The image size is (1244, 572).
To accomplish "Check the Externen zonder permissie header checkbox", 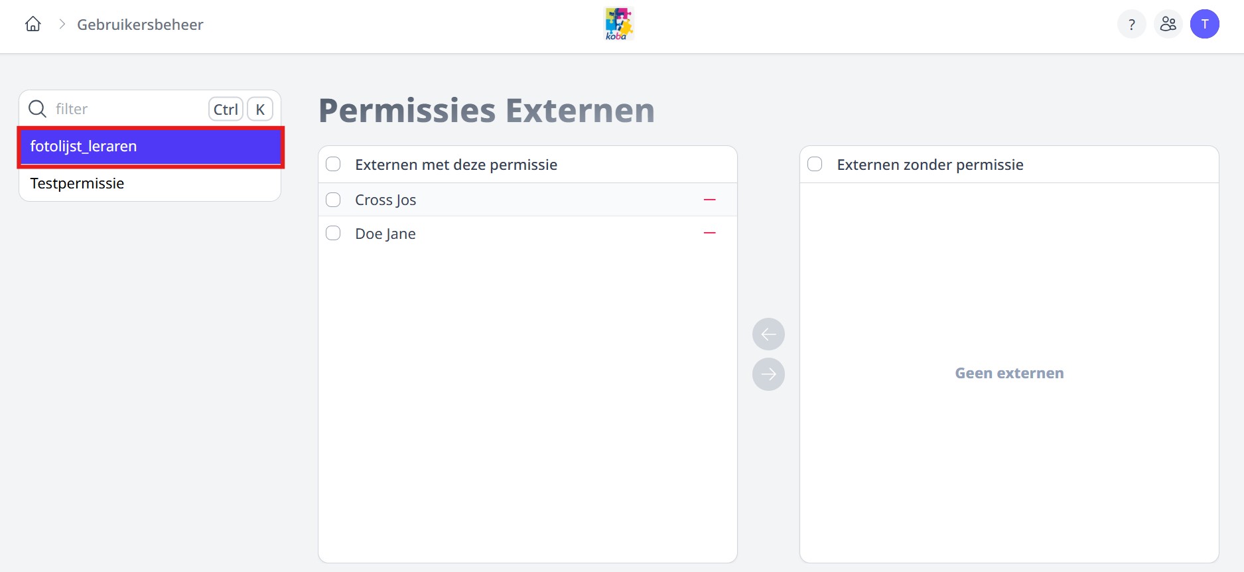I will click(x=815, y=164).
